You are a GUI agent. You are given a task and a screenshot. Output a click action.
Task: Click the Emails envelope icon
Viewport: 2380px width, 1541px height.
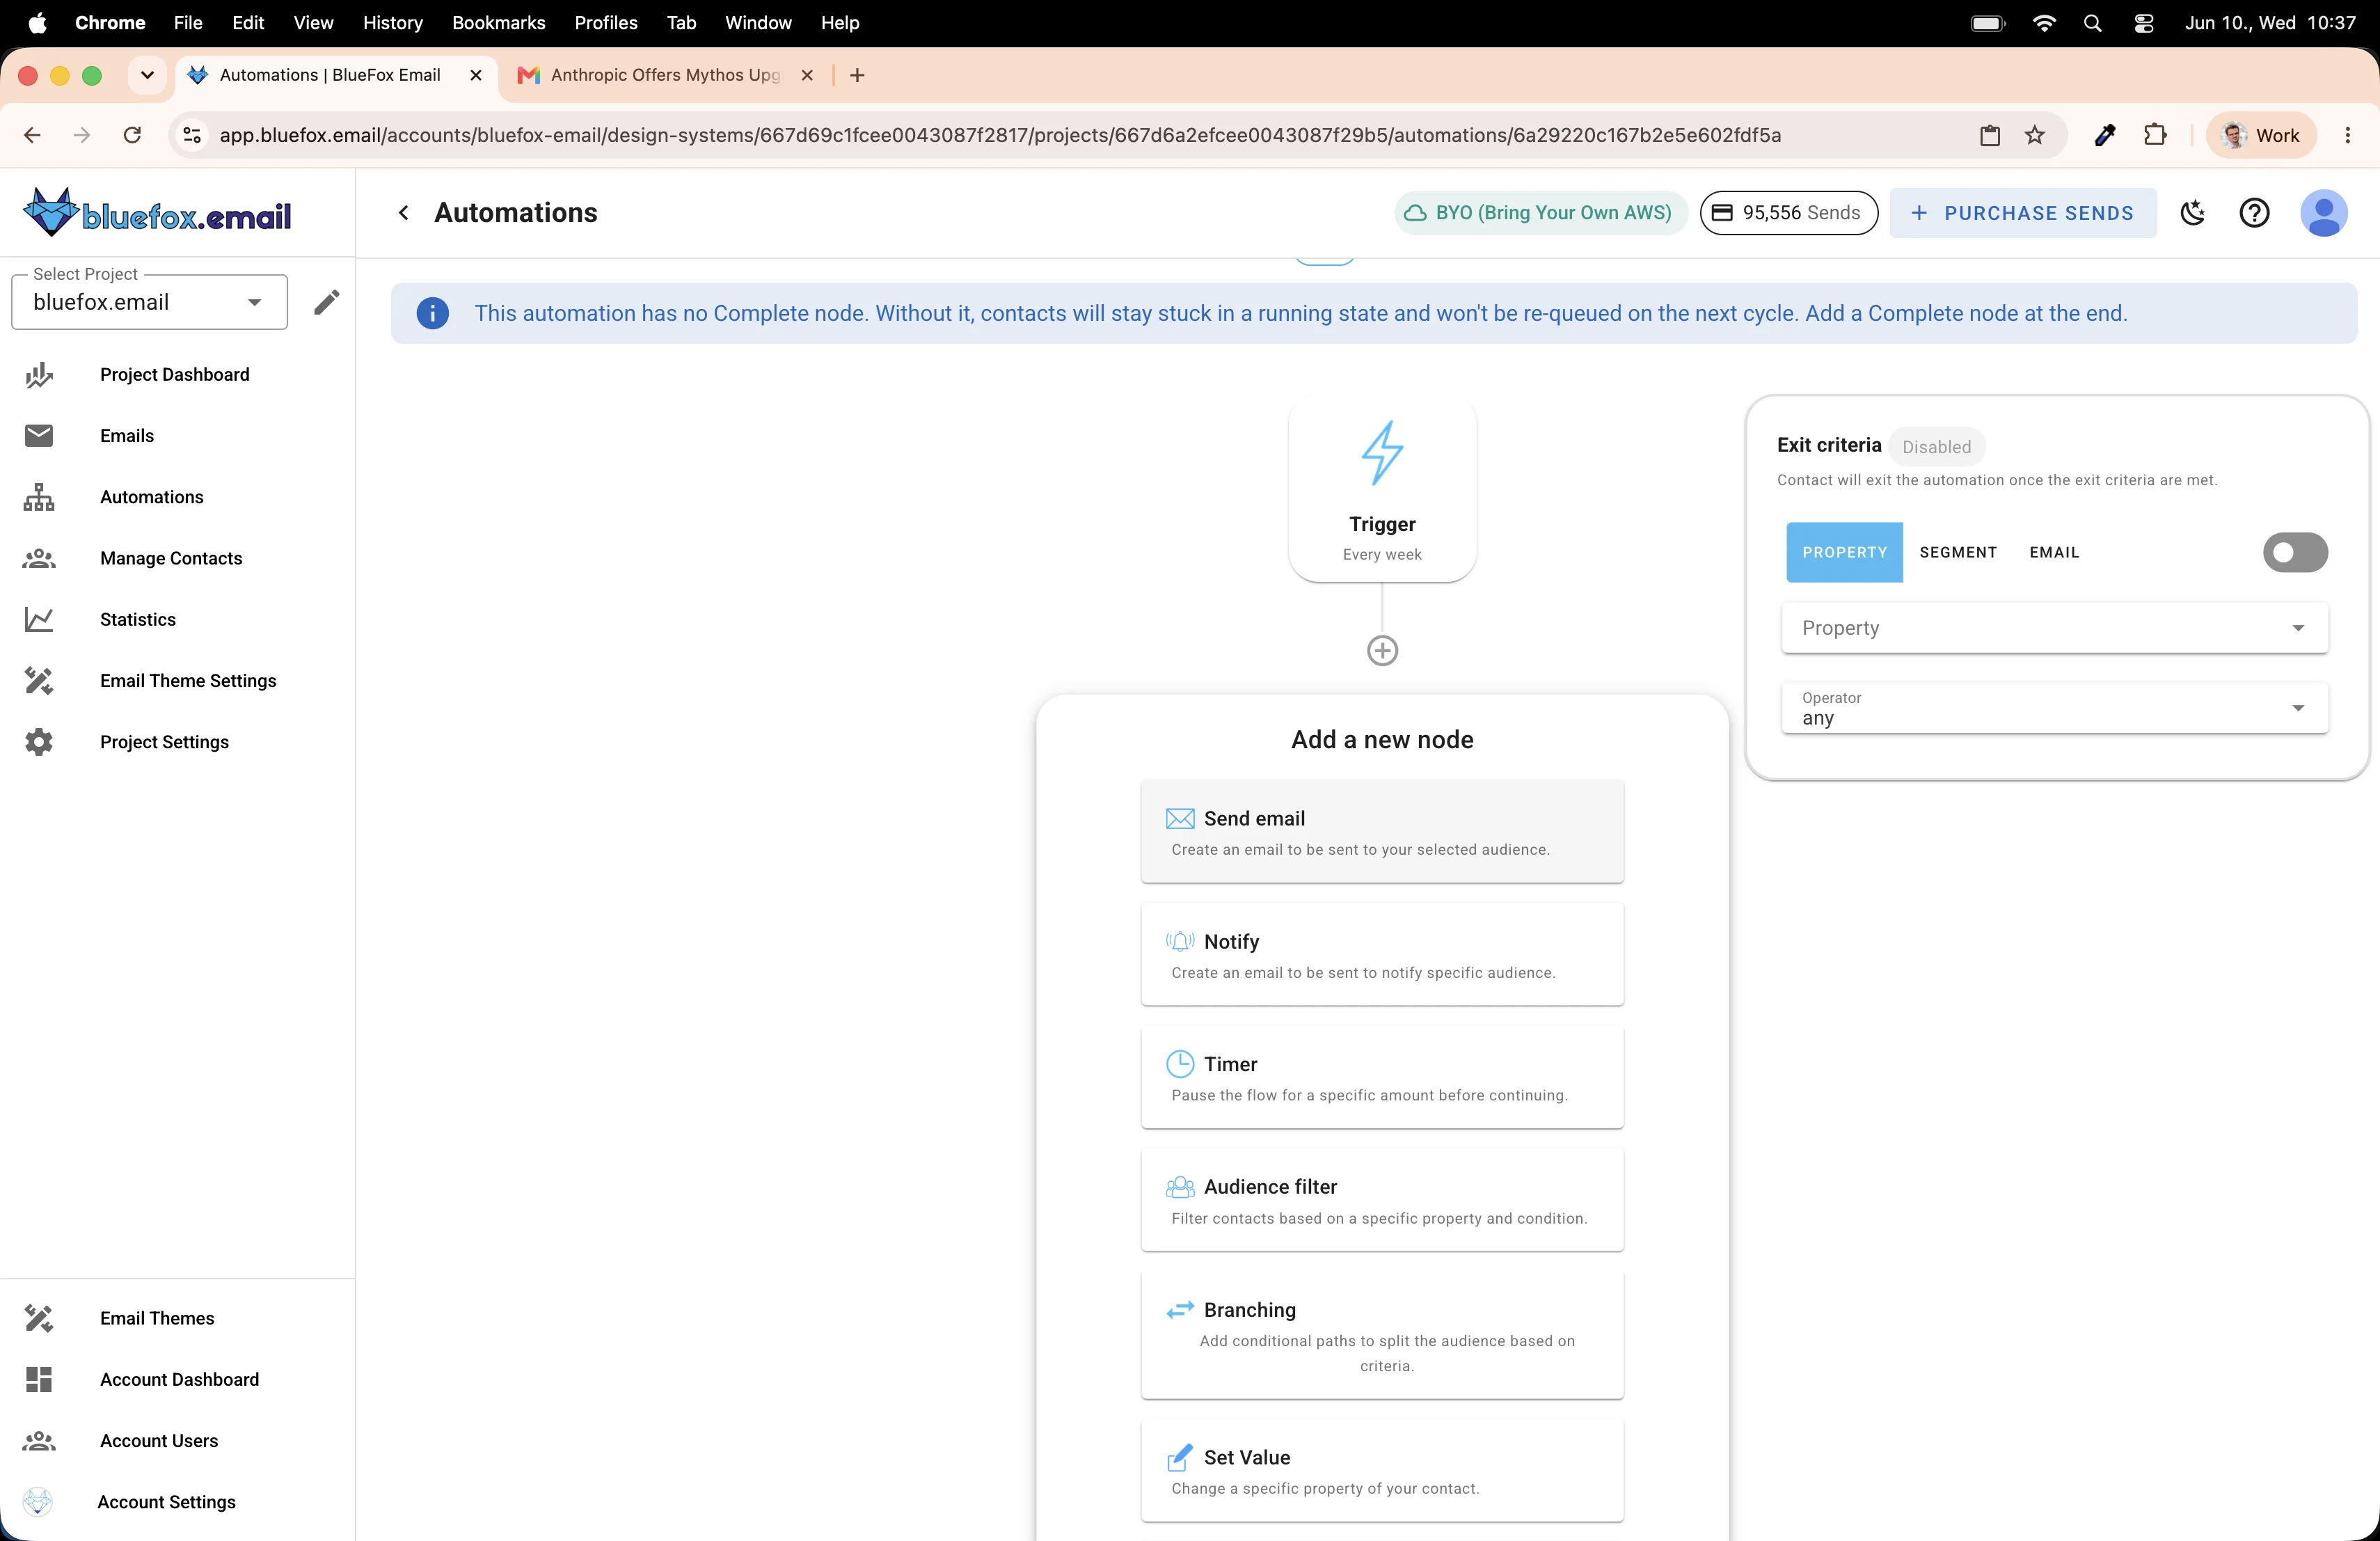click(39, 435)
